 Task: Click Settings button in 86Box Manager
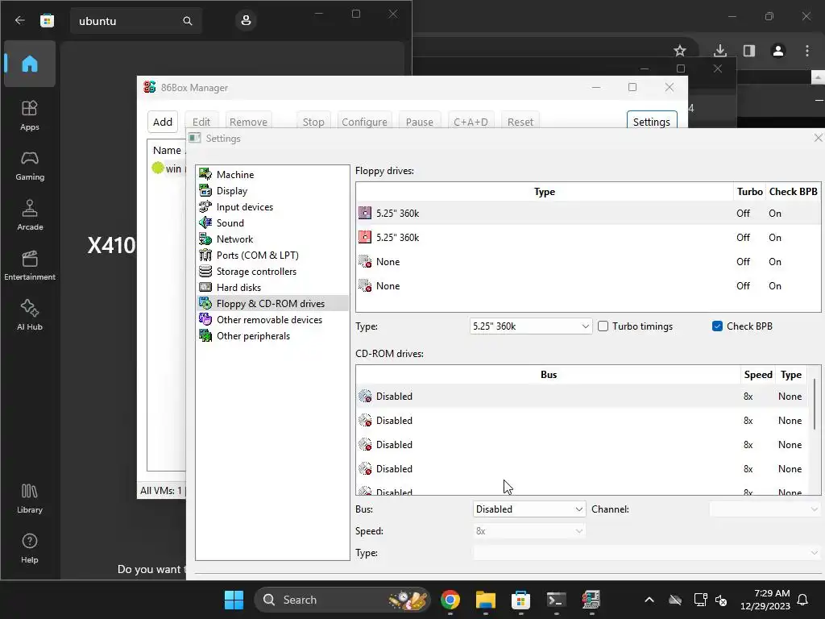tap(651, 122)
